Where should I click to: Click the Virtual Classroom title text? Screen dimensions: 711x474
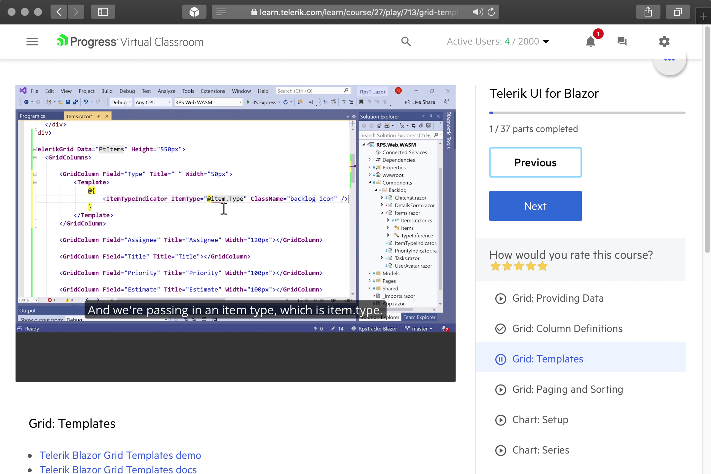pyautogui.click(x=162, y=42)
